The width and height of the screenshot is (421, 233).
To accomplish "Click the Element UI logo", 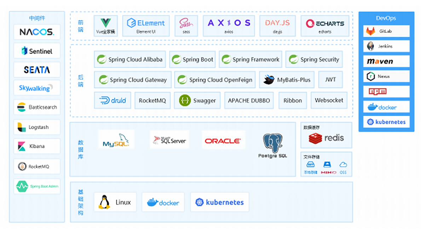I will [146, 23].
